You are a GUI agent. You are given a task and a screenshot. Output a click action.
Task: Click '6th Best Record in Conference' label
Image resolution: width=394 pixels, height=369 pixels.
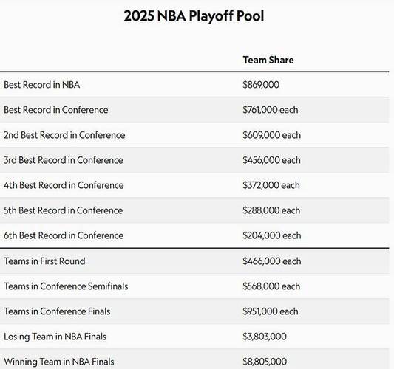[x=64, y=235]
